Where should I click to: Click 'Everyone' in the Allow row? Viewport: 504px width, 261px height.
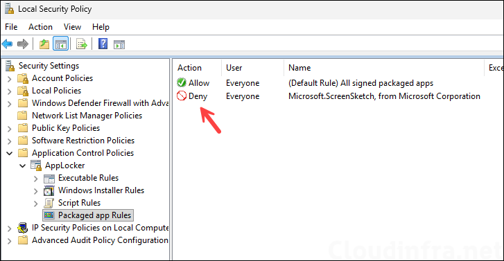243,83
